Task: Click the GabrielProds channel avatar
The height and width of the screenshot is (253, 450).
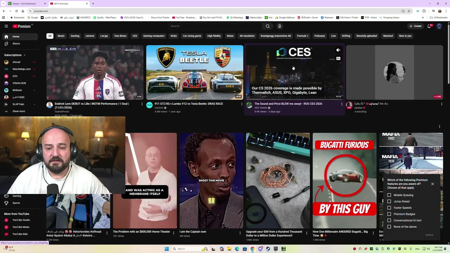Action: [50, 105]
